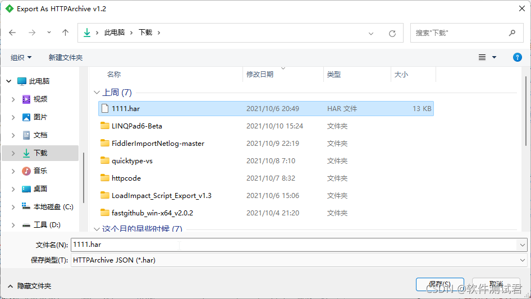Open the 音乐 folder in sidebar
Viewport: 531px width, 299px height.
(40, 171)
